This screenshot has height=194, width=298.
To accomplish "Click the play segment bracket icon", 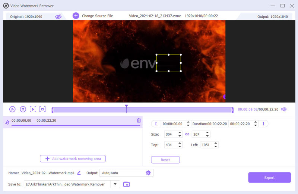I will tap(33, 109).
